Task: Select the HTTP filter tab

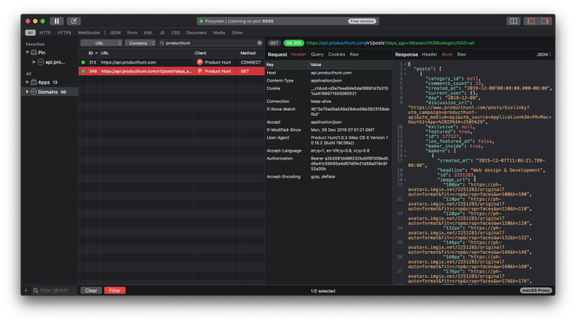Action: pos(45,33)
